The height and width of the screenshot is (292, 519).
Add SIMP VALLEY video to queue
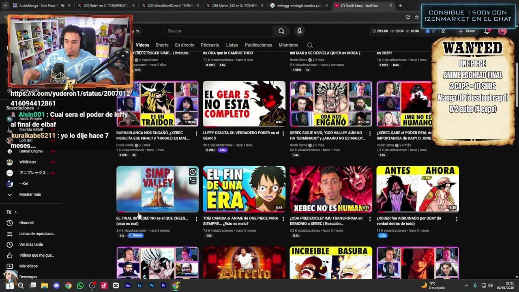[x=193, y=181]
